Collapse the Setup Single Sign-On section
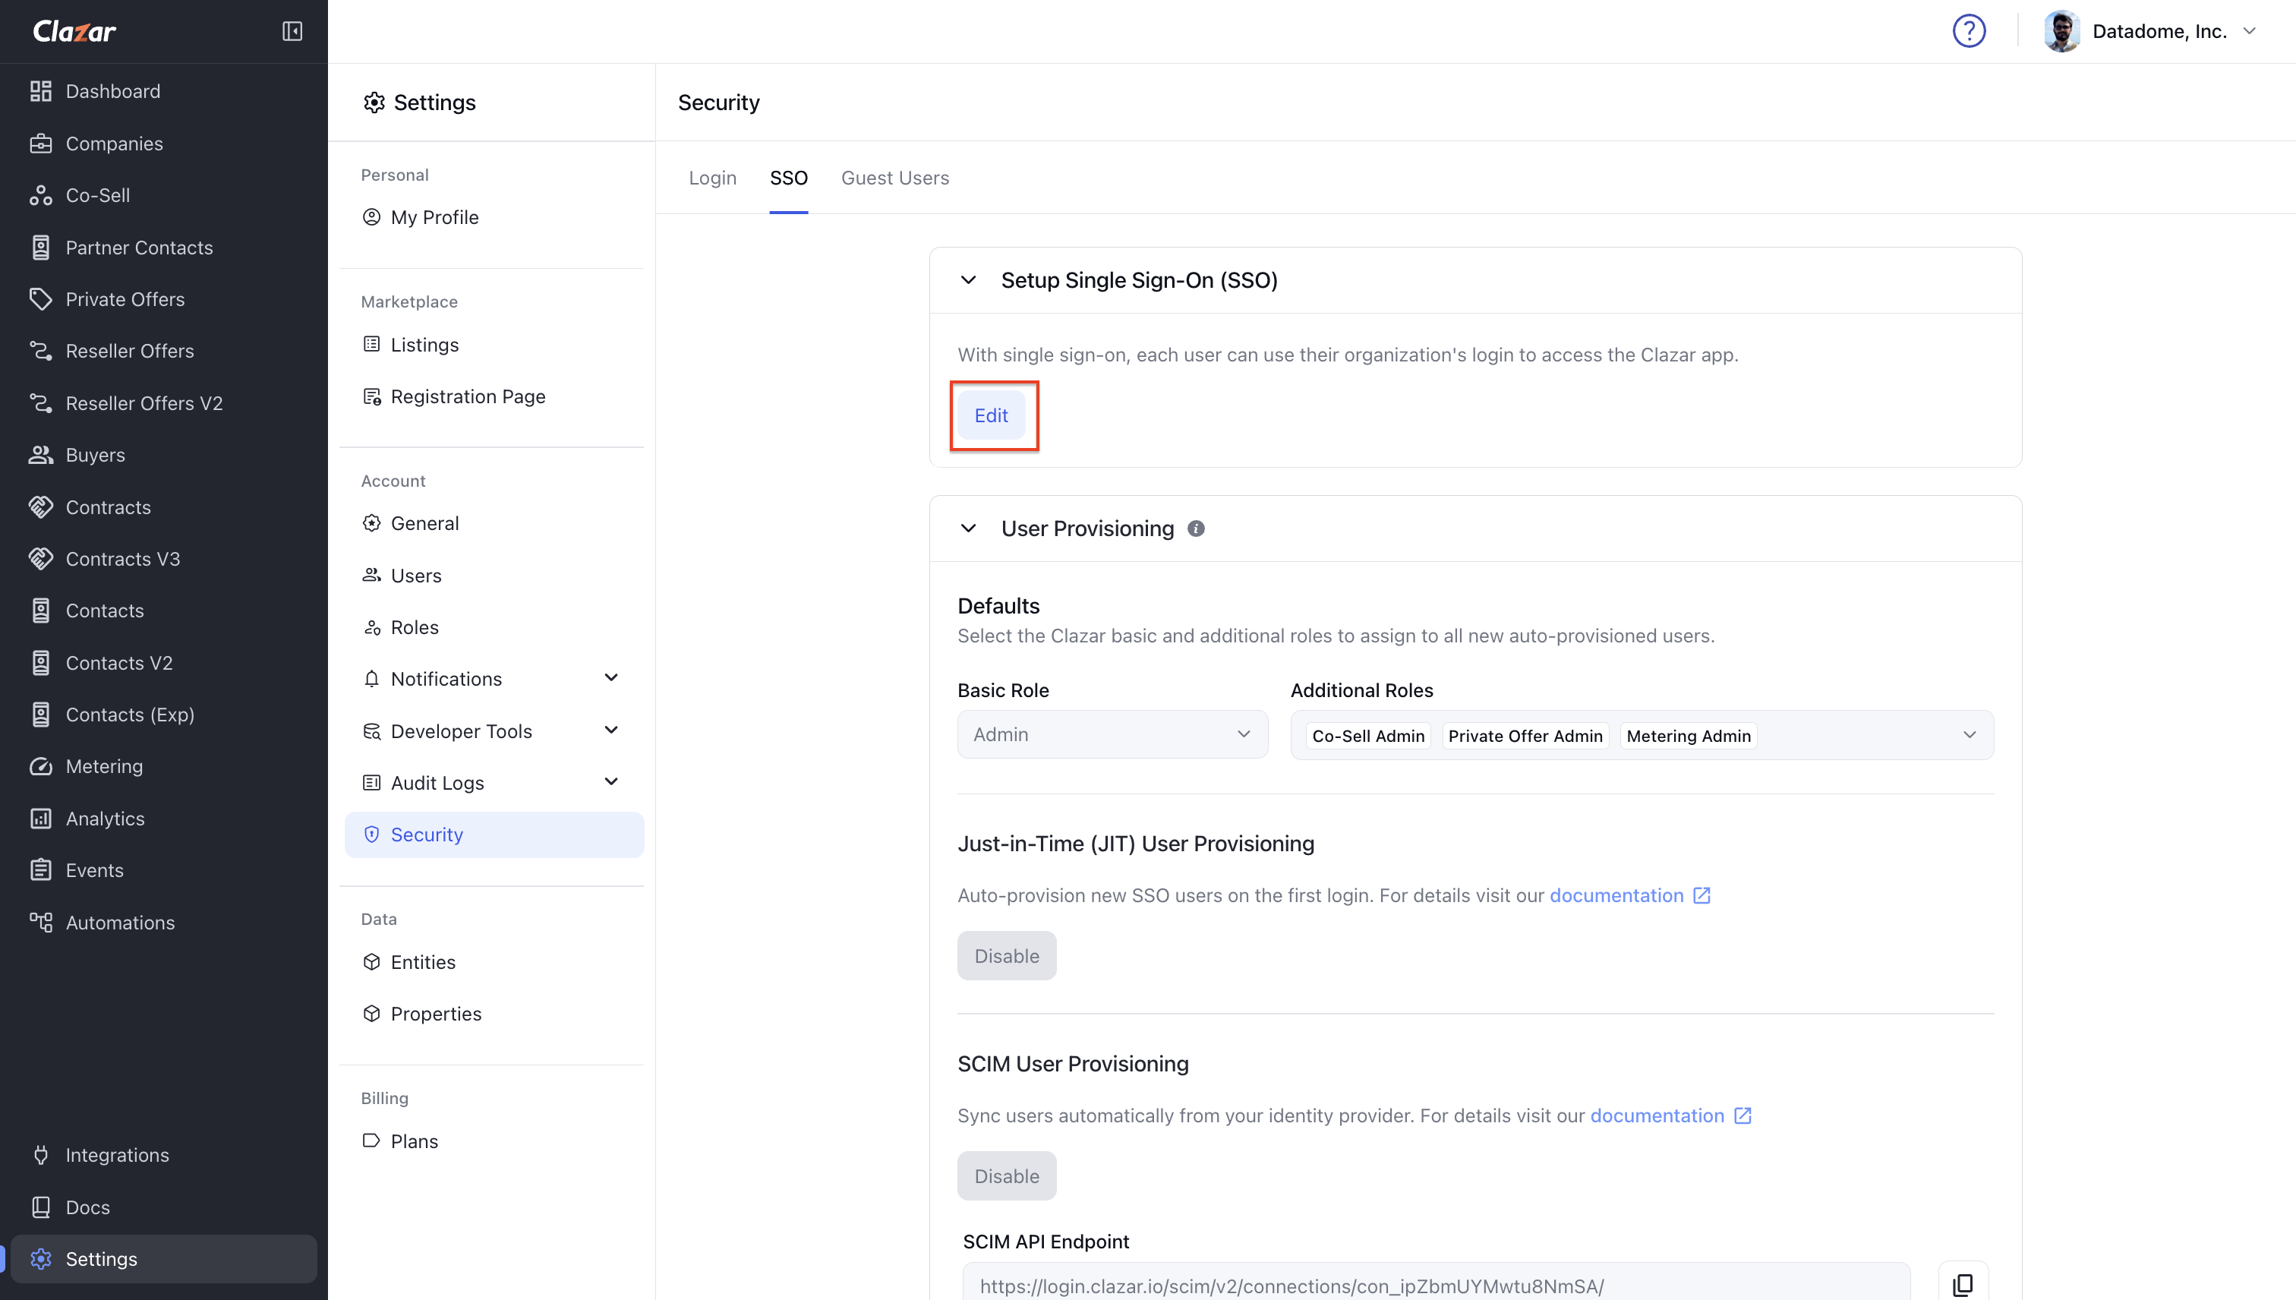 point(969,280)
